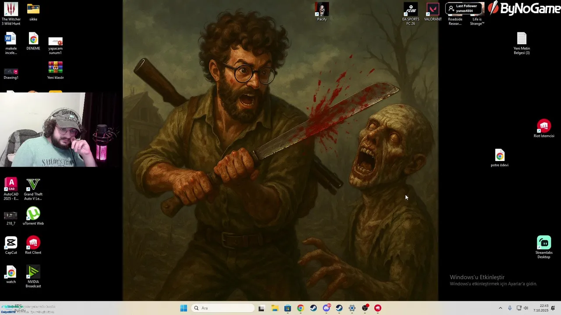Select the uTorrent Web desktop icon
The image size is (561, 315).
[33, 216]
